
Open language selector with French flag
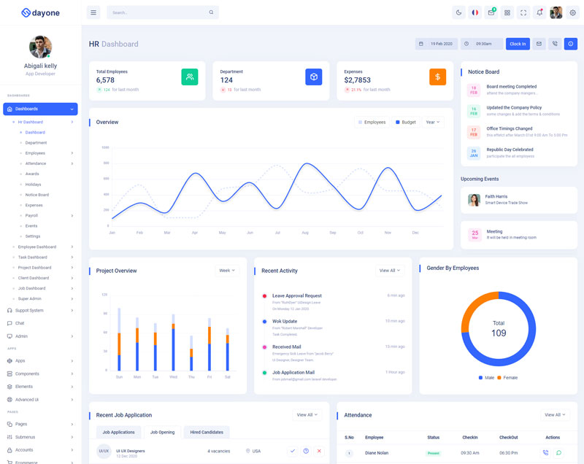point(474,12)
